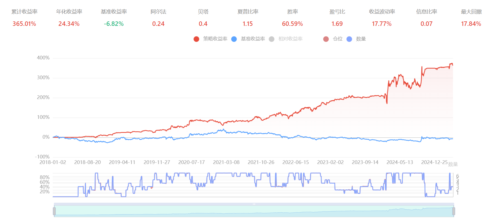Click the right handle of range slider

pyautogui.click(x=453, y=211)
